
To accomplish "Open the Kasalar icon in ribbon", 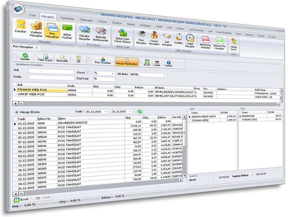I will pos(20,27).
